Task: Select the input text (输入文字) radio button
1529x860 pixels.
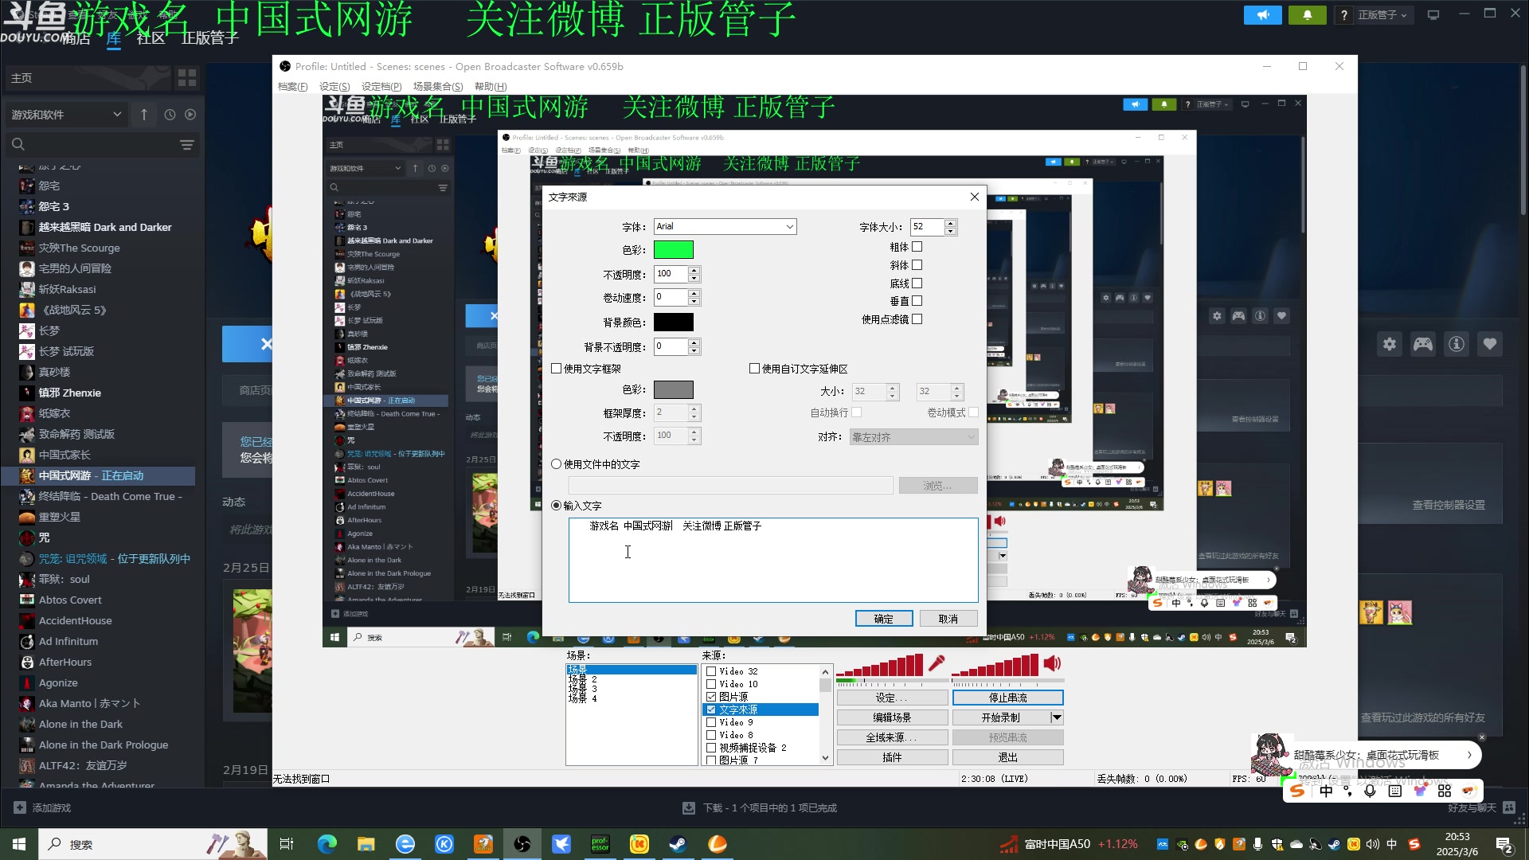Action: coord(557,506)
